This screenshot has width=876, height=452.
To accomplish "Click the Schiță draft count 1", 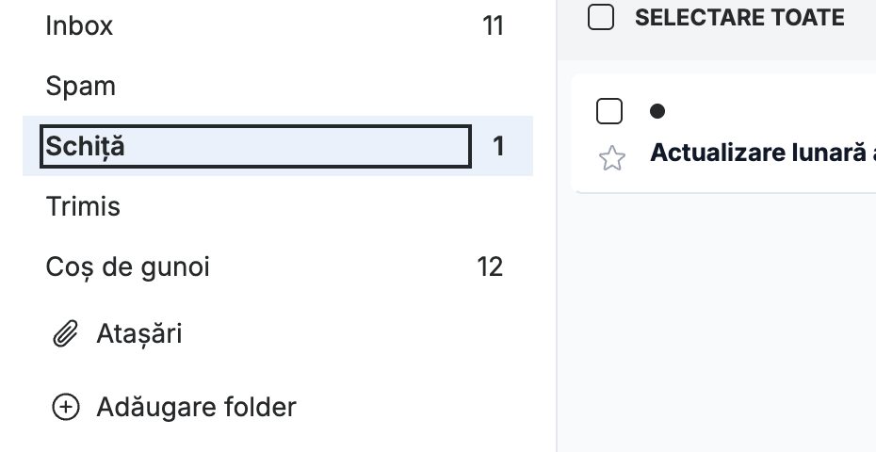I will point(498,146).
